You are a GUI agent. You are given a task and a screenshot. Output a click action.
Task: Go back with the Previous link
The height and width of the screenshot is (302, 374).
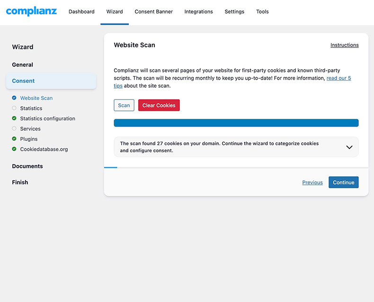pyautogui.click(x=312, y=183)
